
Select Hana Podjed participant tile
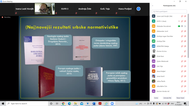point(125,9)
